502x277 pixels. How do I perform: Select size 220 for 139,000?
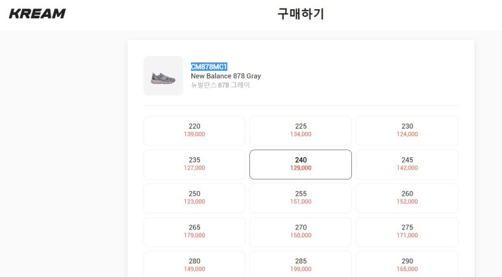point(194,131)
